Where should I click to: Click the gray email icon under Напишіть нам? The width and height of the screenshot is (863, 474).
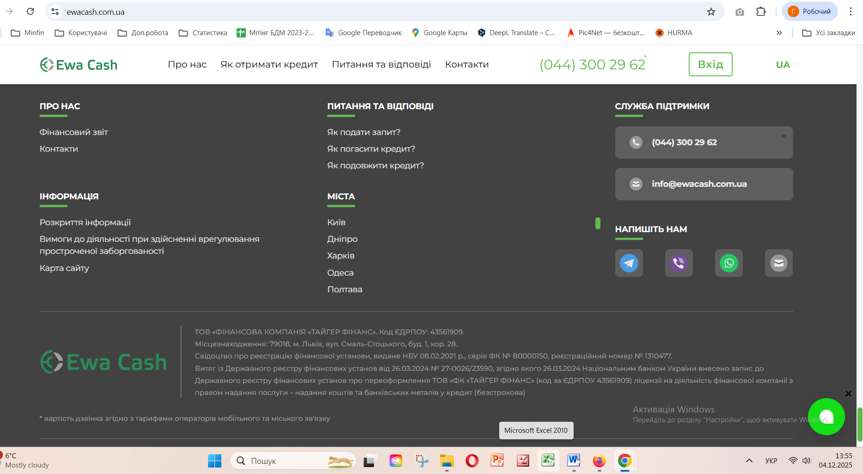(778, 263)
